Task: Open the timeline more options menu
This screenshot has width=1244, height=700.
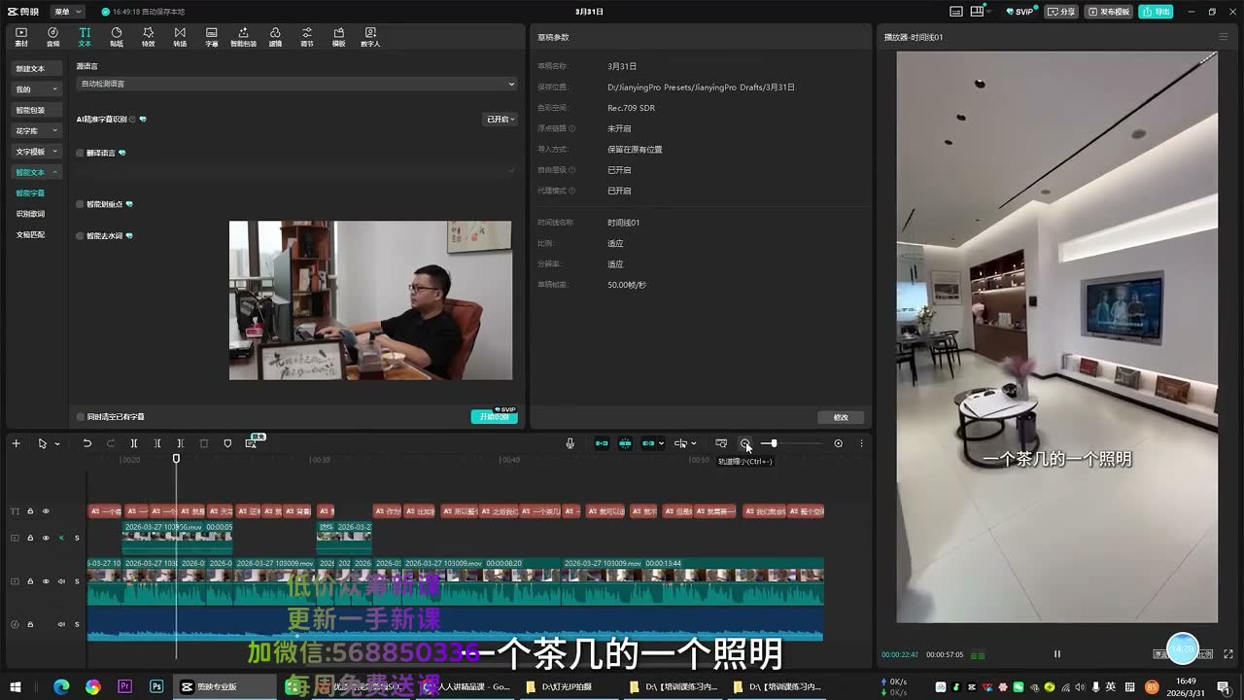Action: pyautogui.click(x=861, y=443)
